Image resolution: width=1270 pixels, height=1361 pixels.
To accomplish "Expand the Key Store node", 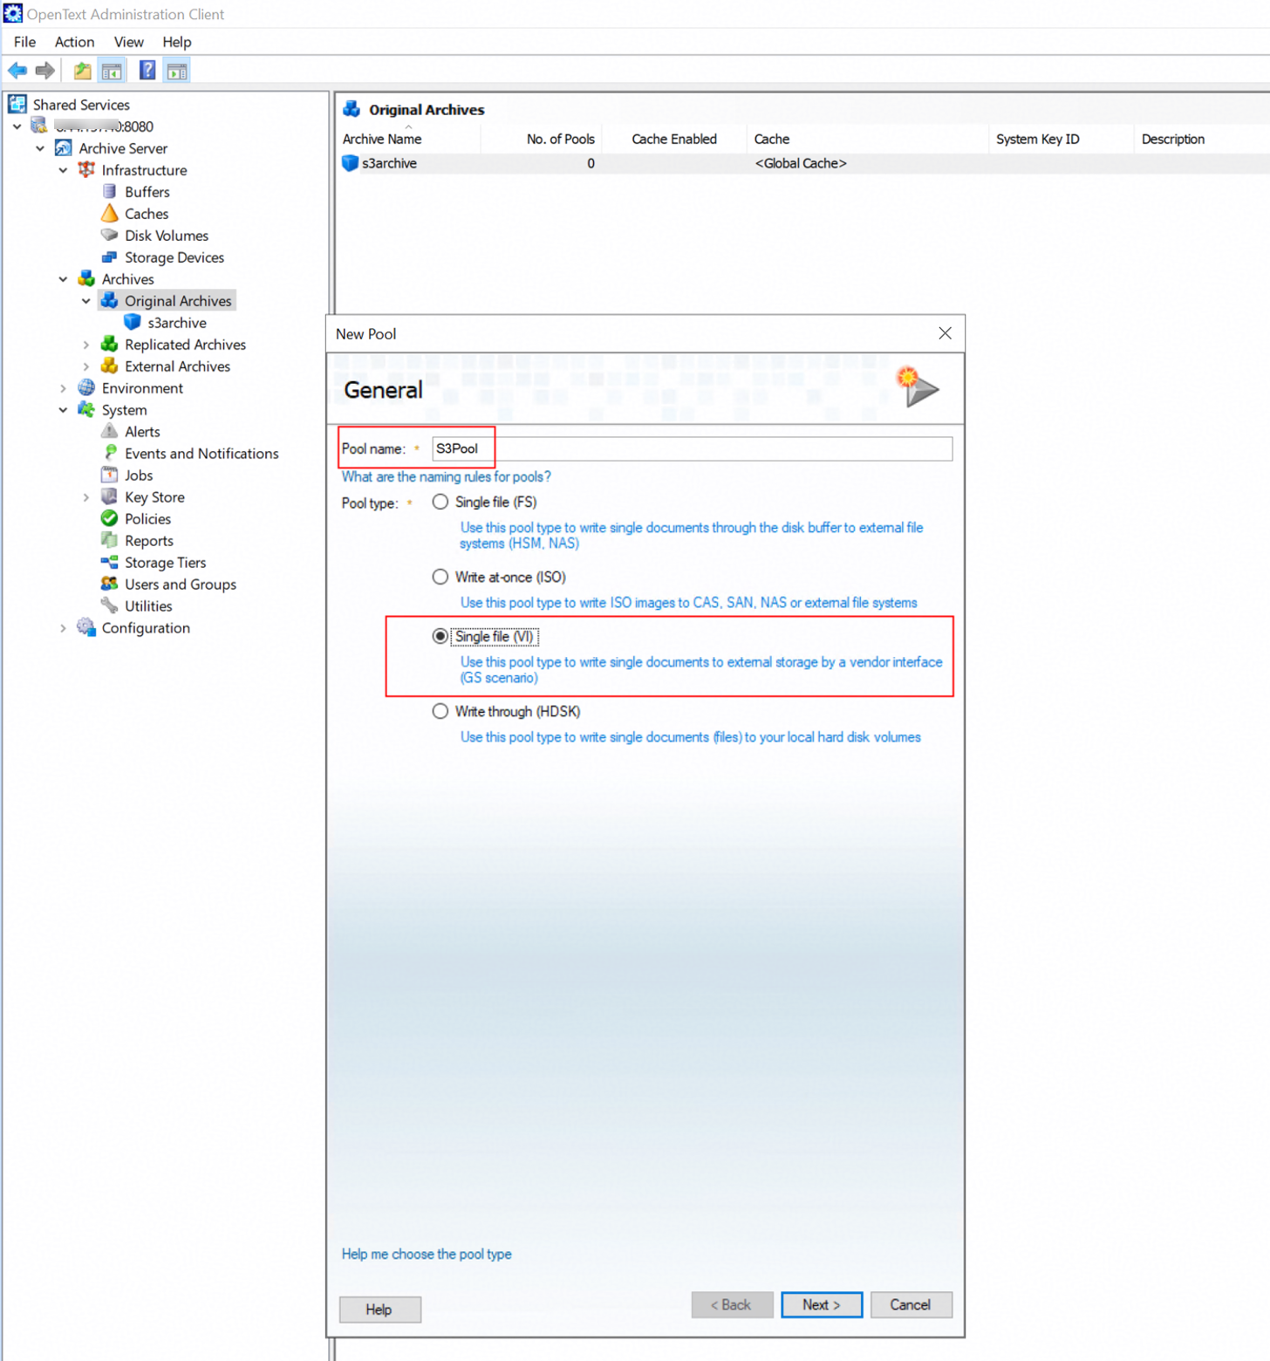I will tap(85, 497).
